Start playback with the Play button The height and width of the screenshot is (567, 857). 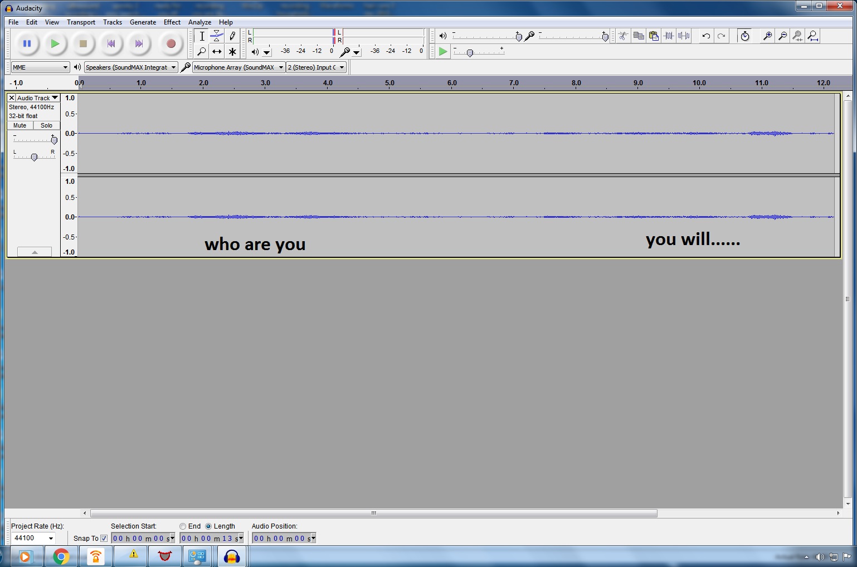click(x=55, y=43)
